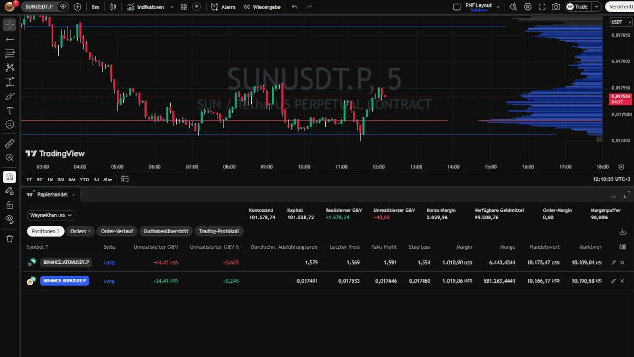634x357 pixels.
Task: Select the trend line drawing tool
Action: pos(10,39)
